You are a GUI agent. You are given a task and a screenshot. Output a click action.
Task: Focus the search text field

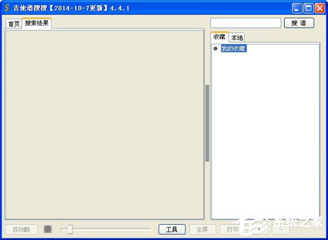(245, 23)
